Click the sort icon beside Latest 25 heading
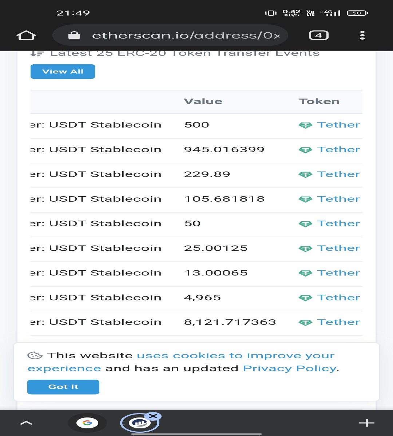Screen dimensions: 393x436 37,53
